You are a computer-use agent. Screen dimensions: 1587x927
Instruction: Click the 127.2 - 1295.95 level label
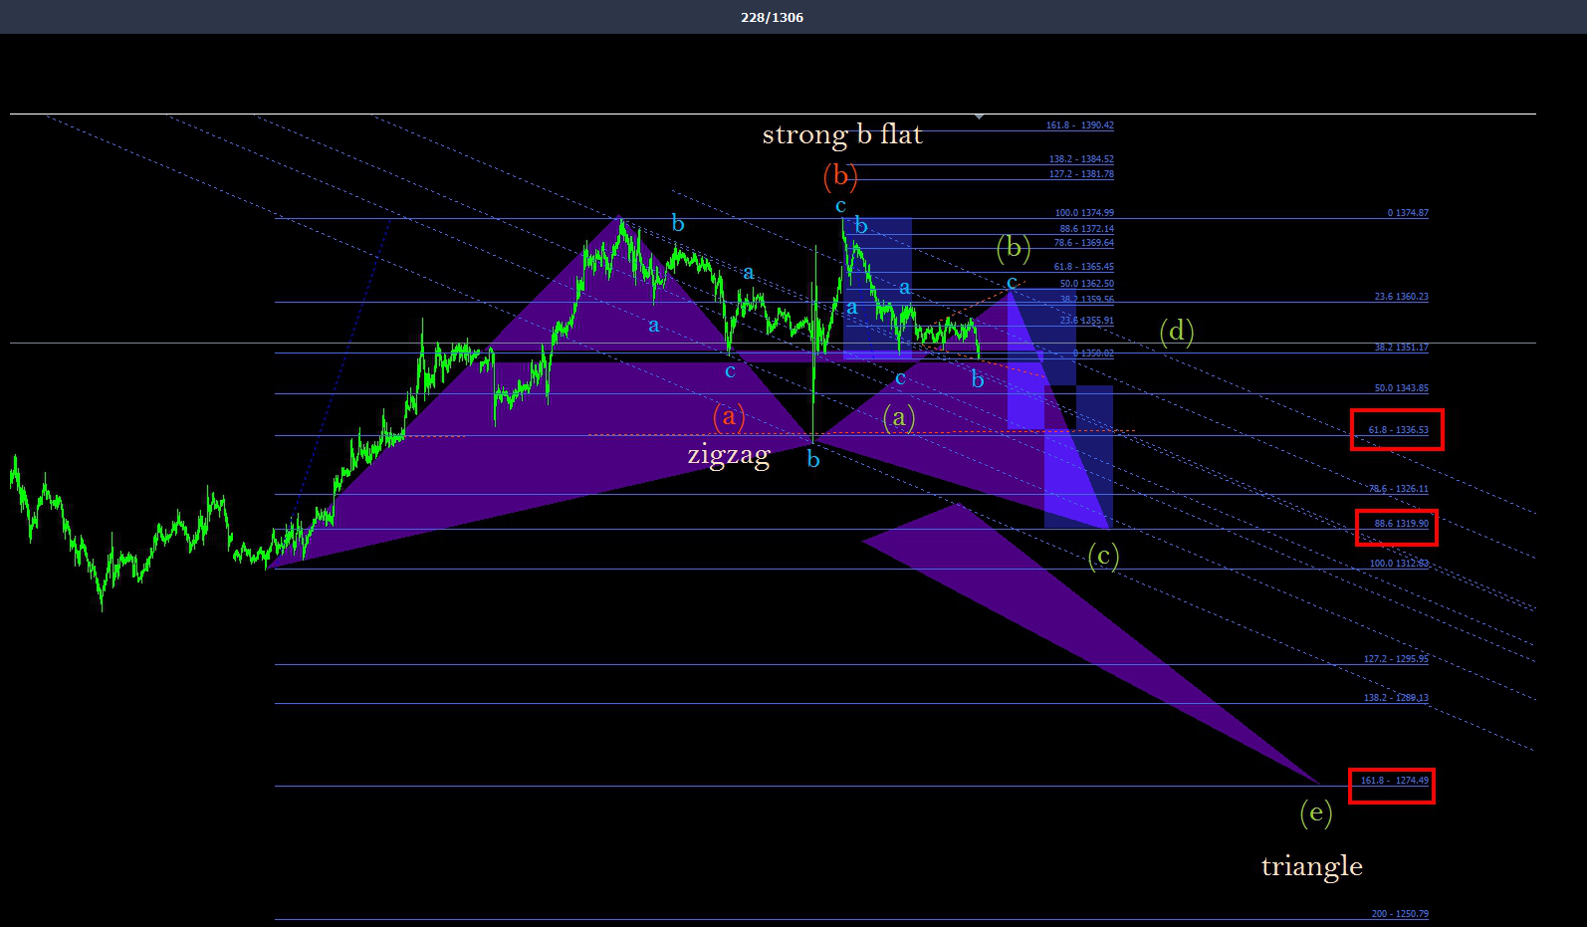(x=1396, y=659)
